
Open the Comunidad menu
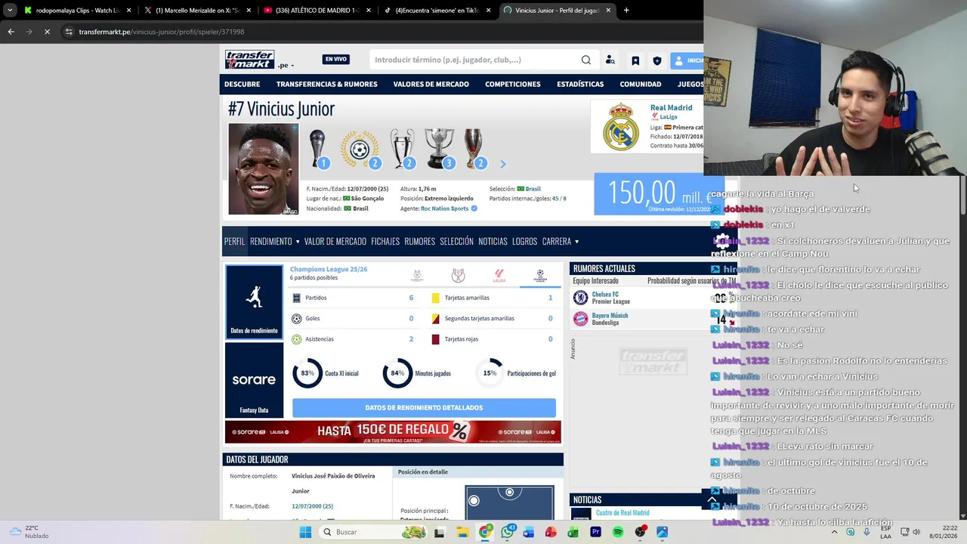coord(641,84)
